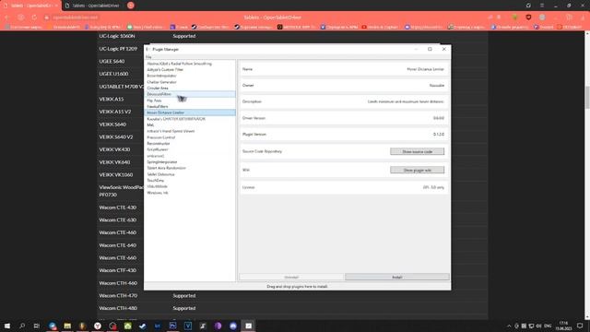Click Wacom CTH-480 row on webpage

(292, 308)
